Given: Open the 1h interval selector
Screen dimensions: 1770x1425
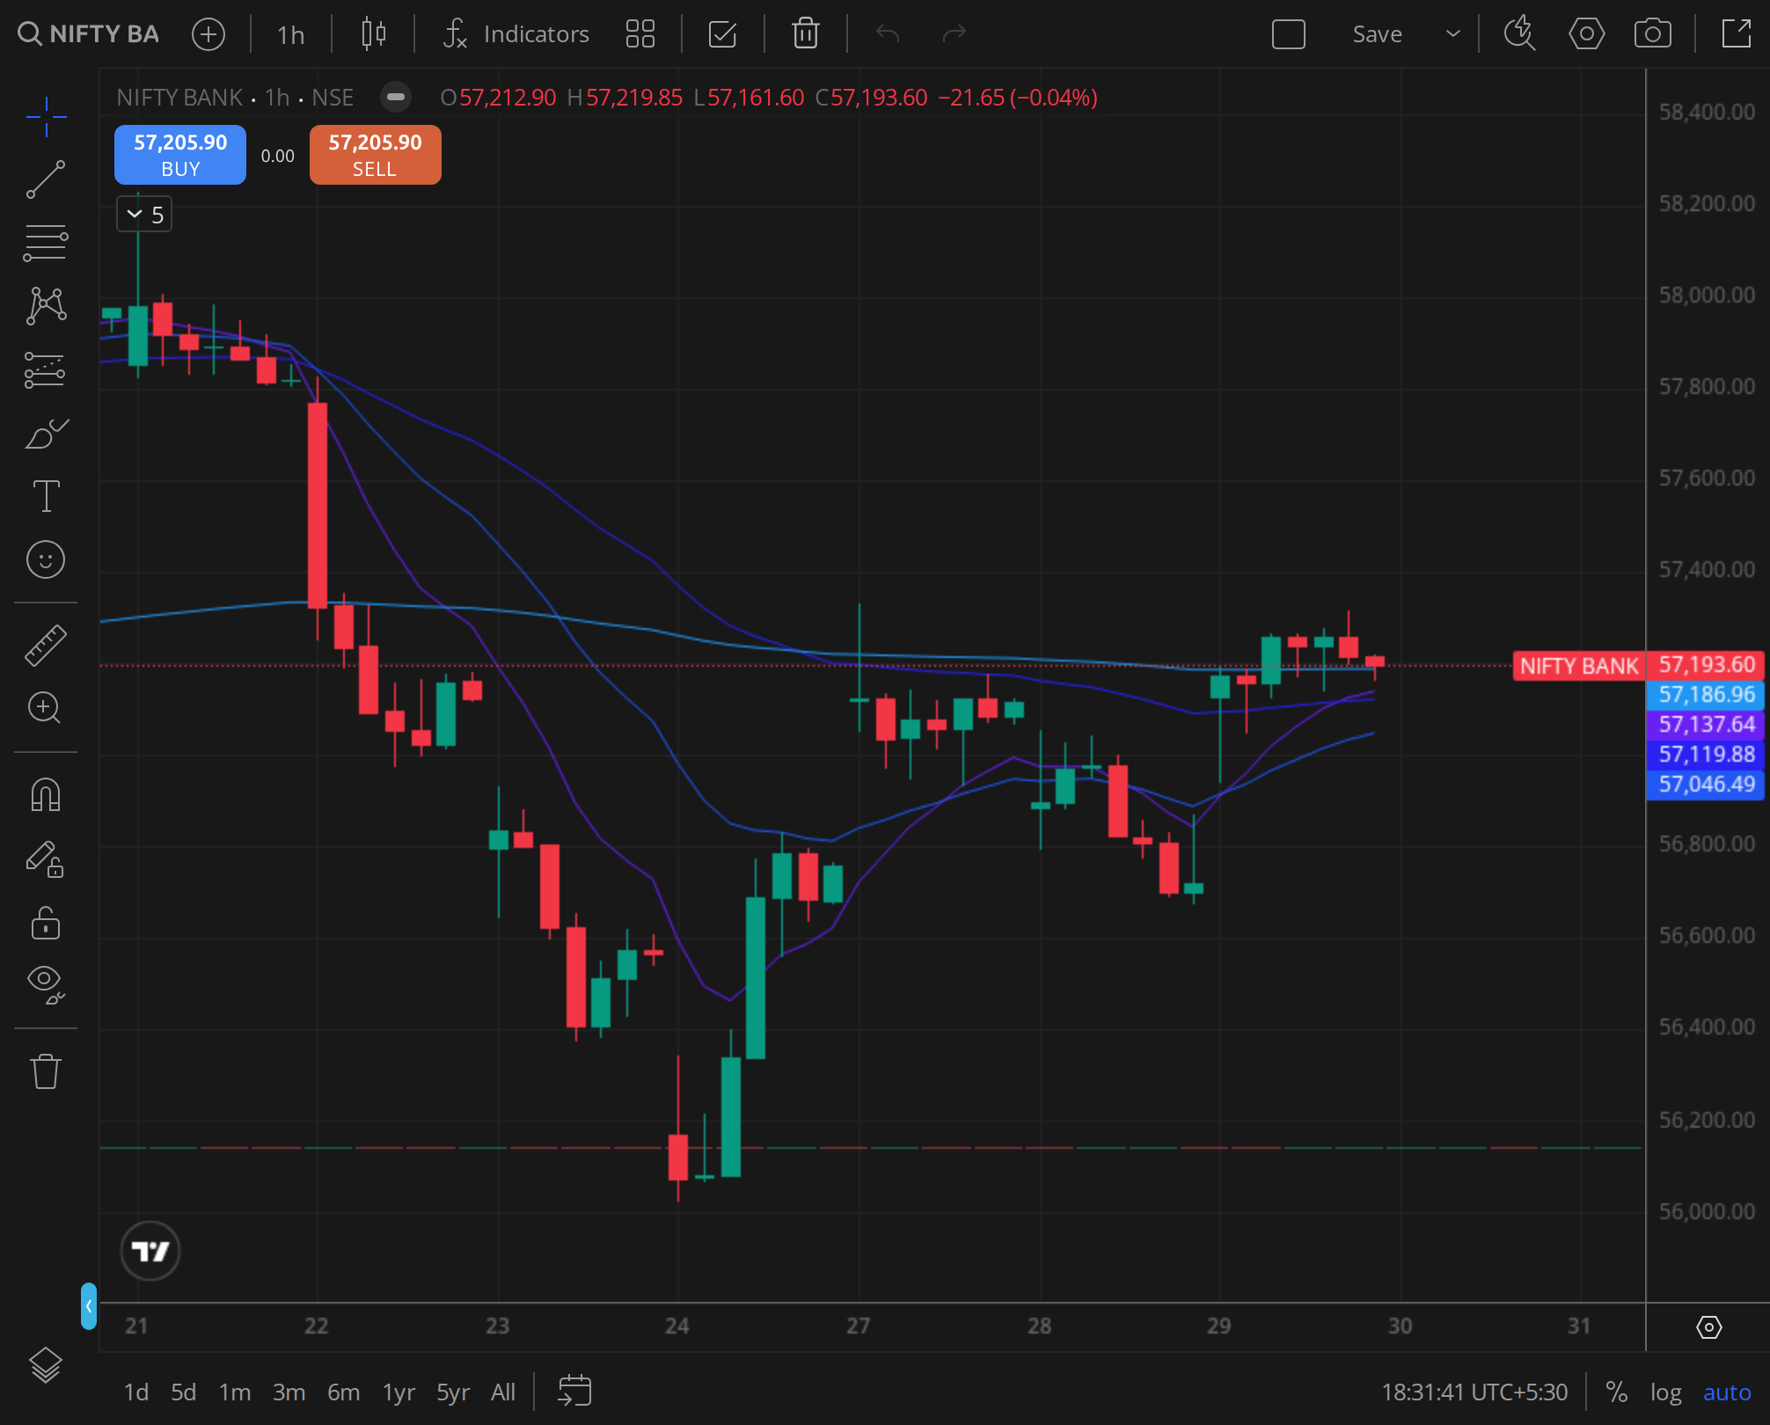Looking at the screenshot, I should [x=290, y=34].
